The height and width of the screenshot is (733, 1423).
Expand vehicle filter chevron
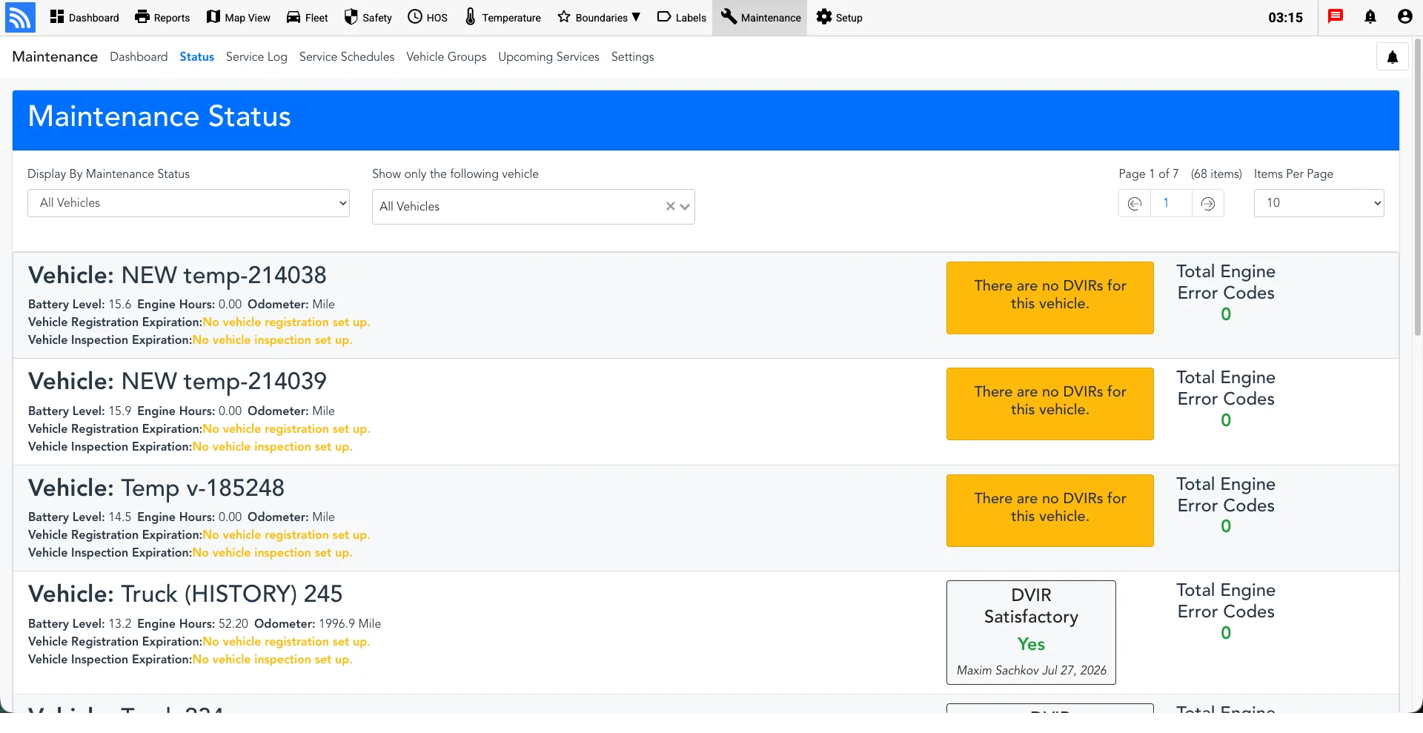685,207
